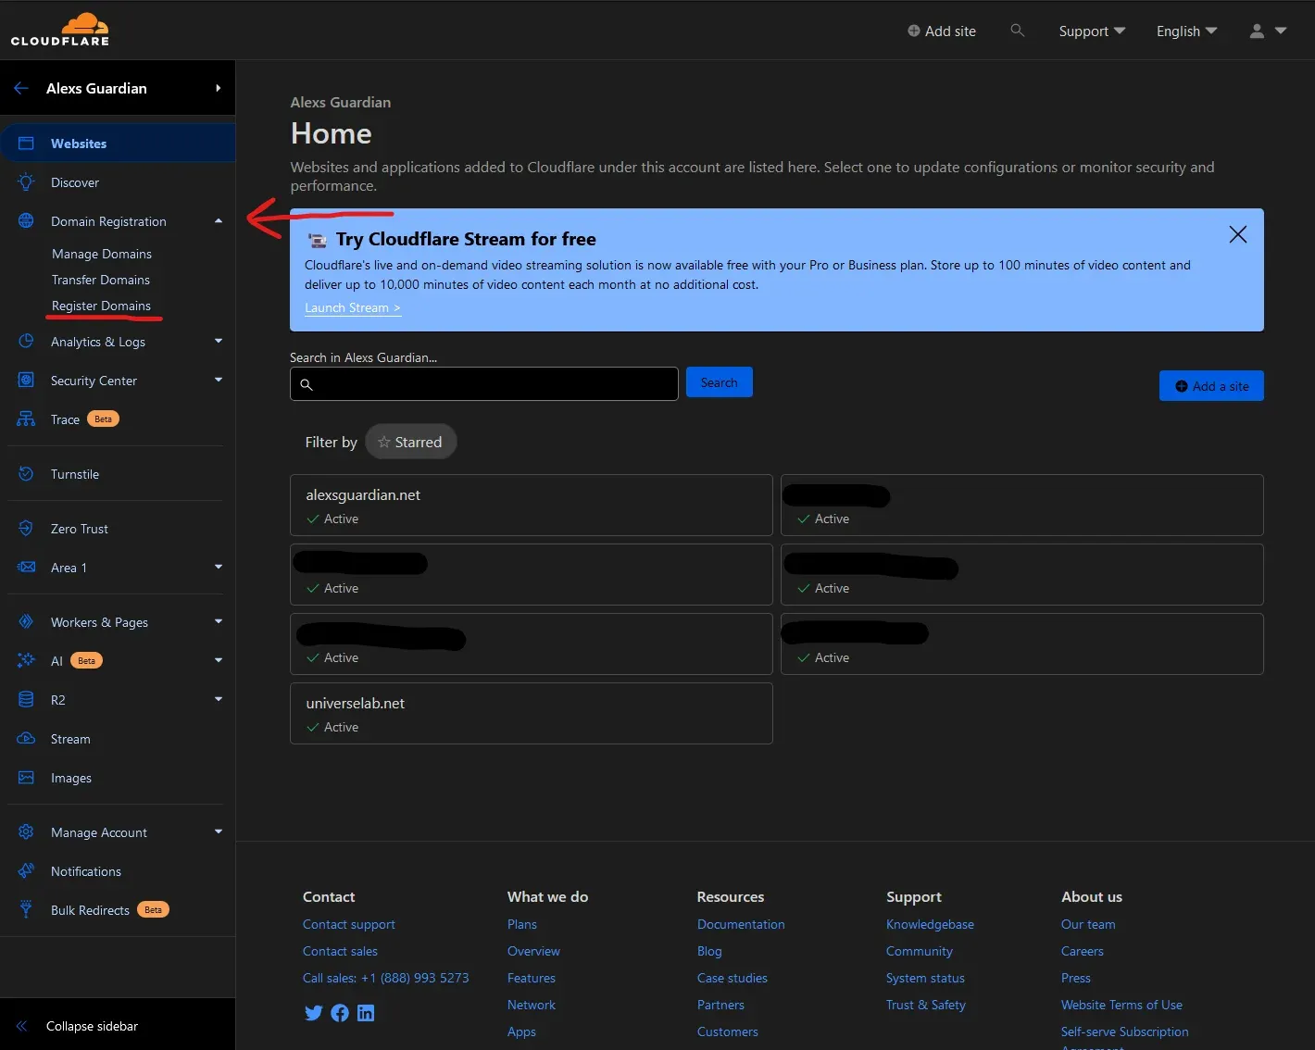Collapse the Domain Registration section
This screenshot has width=1315, height=1050.
tap(219, 220)
